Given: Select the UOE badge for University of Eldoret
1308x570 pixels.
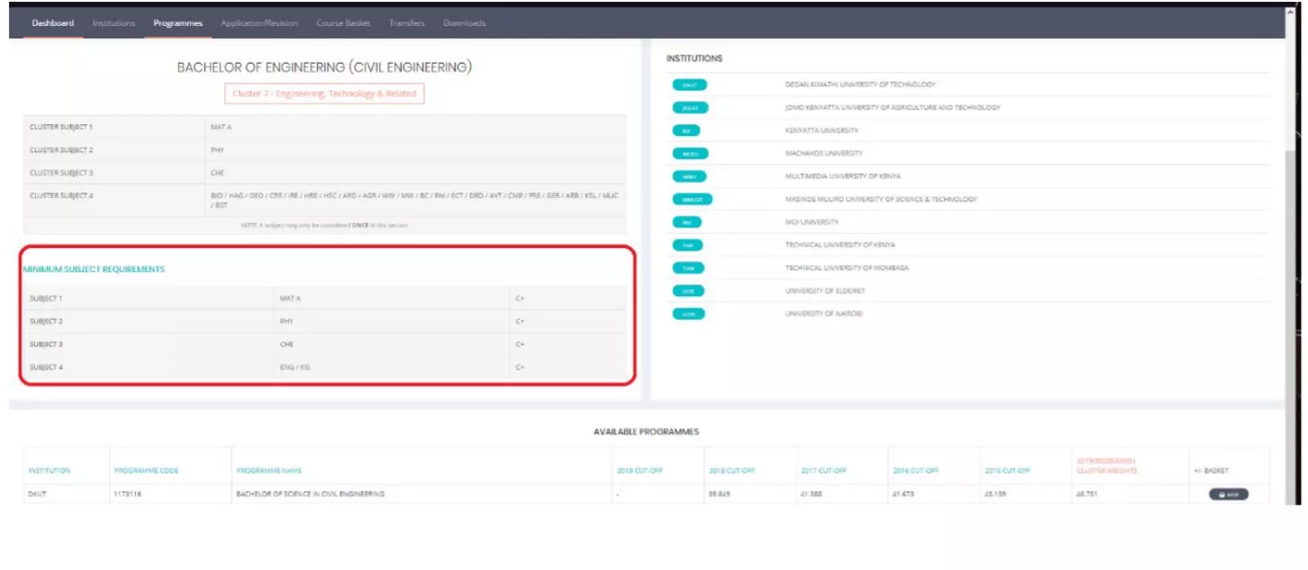Looking at the screenshot, I should [x=688, y=291].
